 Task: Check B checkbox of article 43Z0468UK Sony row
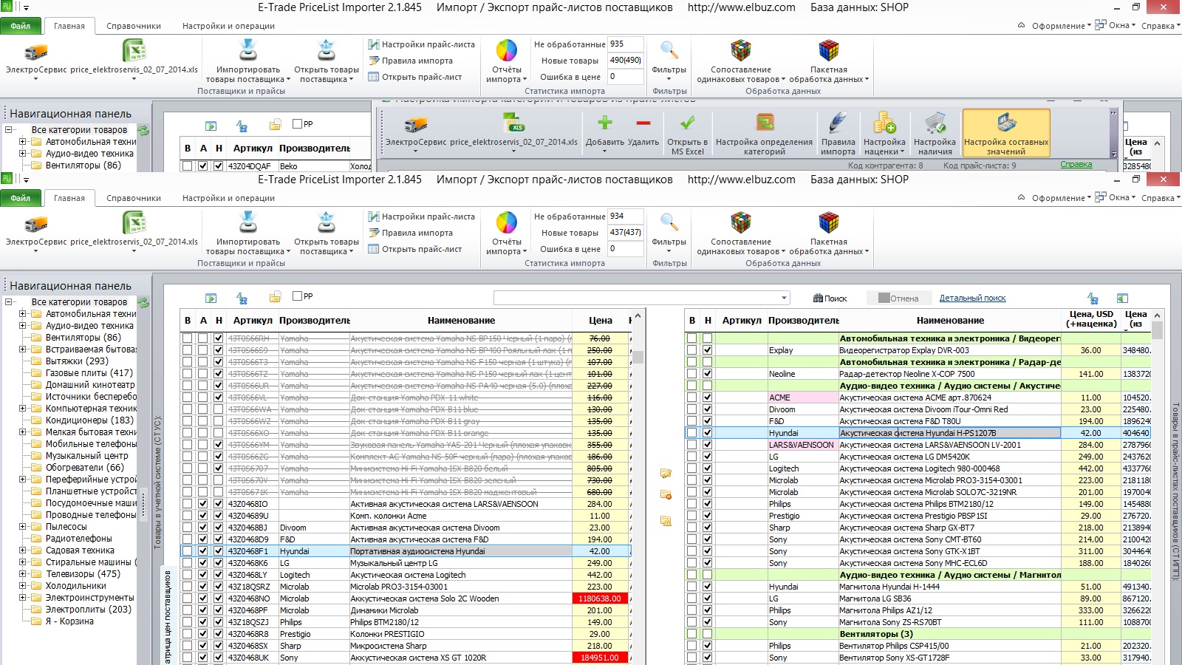187,658
